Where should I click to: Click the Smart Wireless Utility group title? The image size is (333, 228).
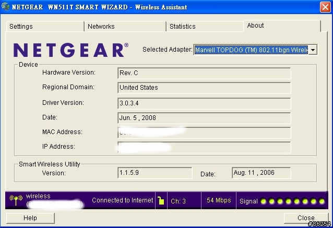click(x=49, y=164)
